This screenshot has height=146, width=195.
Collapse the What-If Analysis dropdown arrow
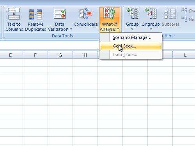click(x=118, y=29)
